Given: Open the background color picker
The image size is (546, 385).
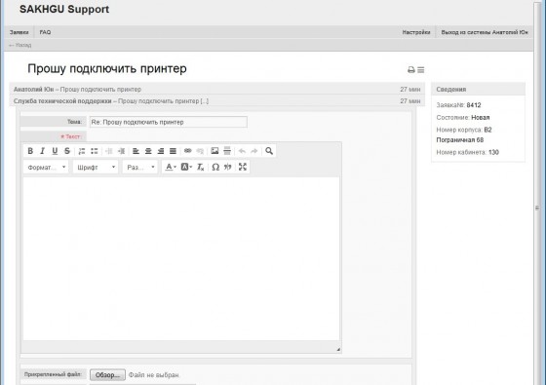Looking at the screenshot, I should pyautogui.click(x=186, y=167).
